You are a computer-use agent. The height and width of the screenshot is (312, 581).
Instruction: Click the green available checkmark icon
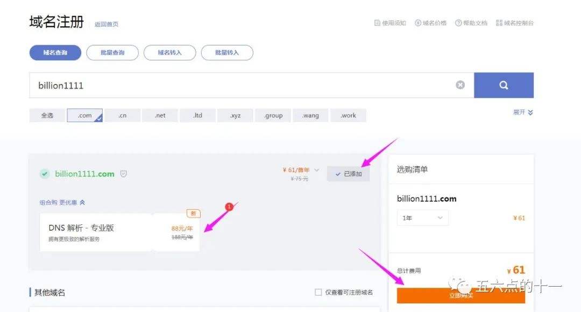(45, 174)
